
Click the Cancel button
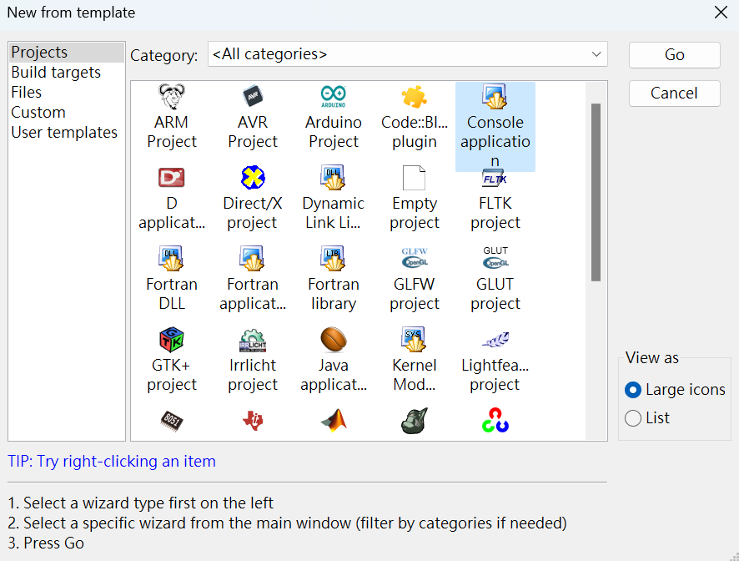[675, 93]
